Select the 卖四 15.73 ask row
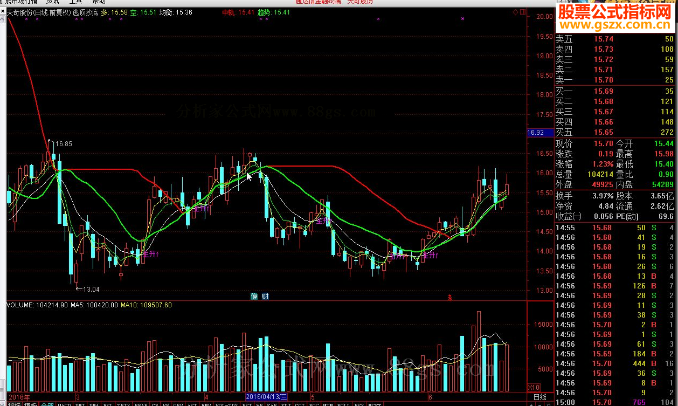The width and height of the screenshot is (678, 406). [x=615, y=49]
